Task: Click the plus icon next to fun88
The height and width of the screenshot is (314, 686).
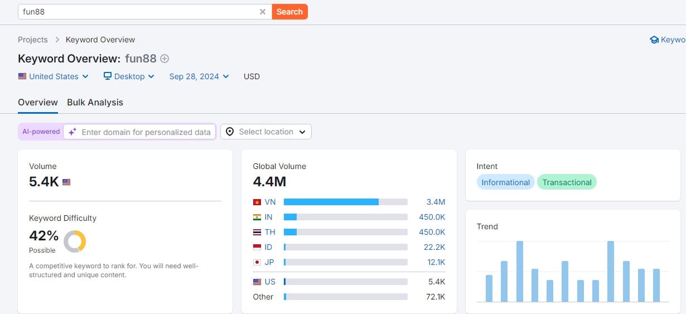Action: [165, 59]
